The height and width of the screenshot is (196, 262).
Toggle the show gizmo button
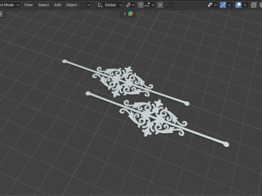[x=223, y=5]
